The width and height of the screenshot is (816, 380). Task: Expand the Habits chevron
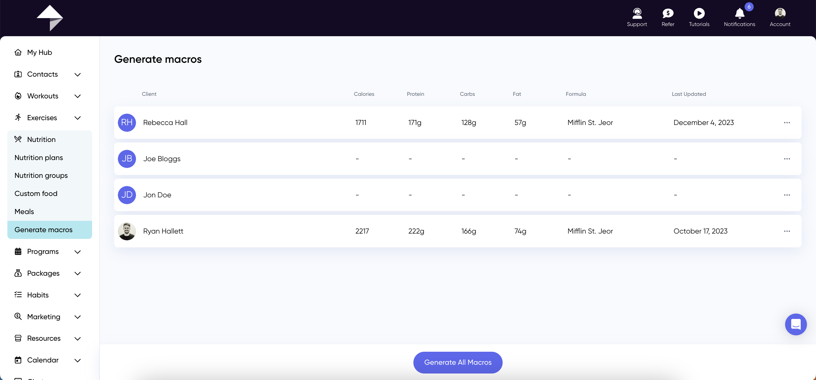click(77, 295)
